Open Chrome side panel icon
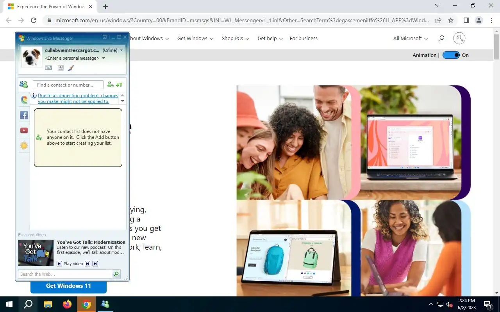The height and width of the screenshot is (312, 500). coord(466,20)
